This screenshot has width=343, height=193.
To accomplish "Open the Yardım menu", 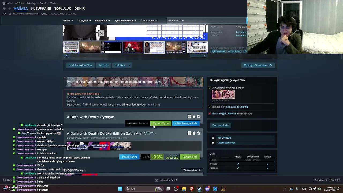I will click(x=54, y=3).
